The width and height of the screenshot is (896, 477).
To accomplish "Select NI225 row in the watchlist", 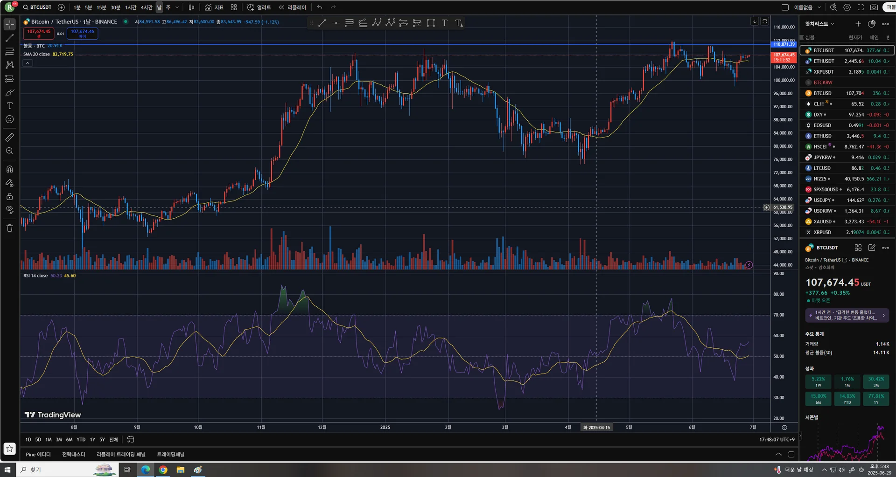I will tap(847, 179).
